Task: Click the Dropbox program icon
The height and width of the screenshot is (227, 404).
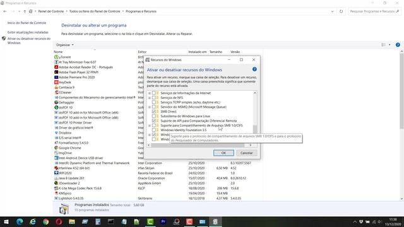Action: tap(56, 132)
